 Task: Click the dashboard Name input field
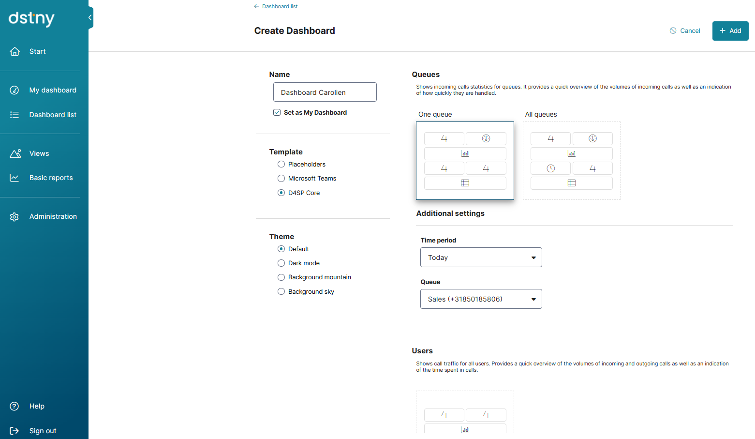click(x=325, y=92)
